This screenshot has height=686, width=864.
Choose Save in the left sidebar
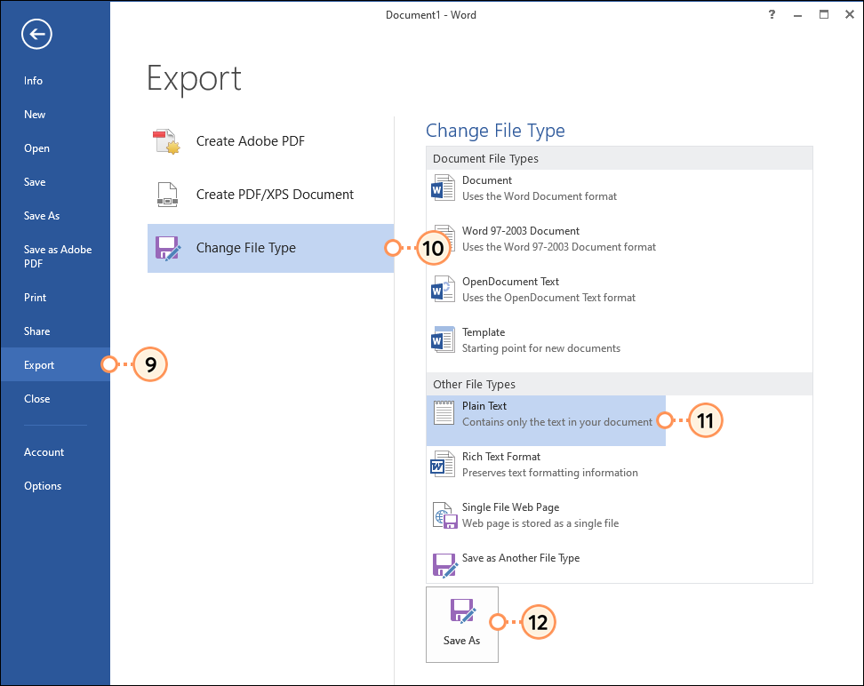(x=55, y=182)
